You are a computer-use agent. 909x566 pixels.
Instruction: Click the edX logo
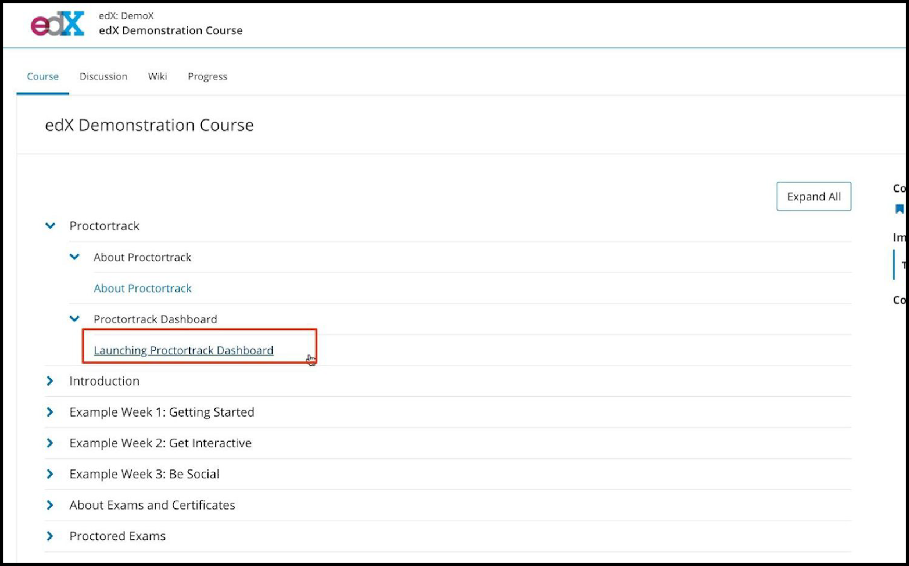[x=57, y=24]
